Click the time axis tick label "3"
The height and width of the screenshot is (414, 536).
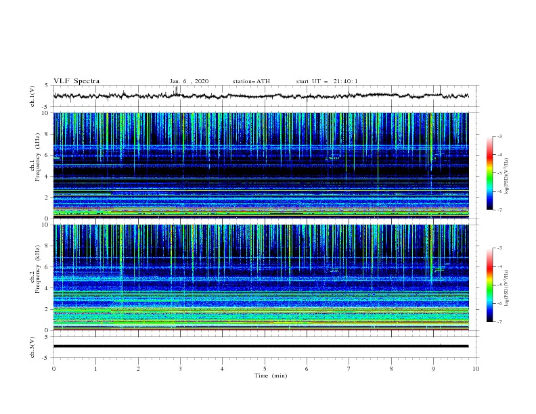[180, 369]
